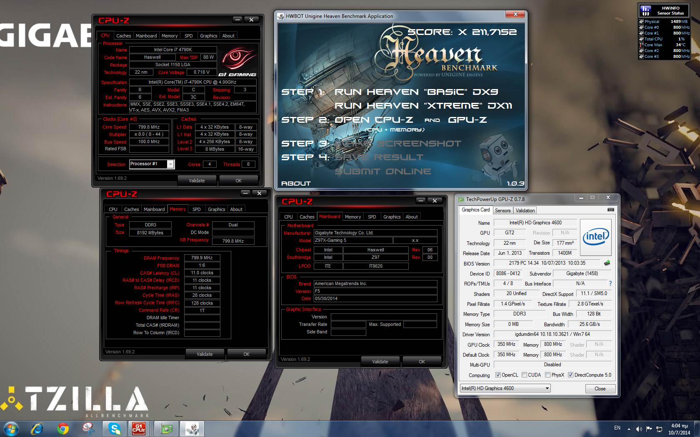This screenshot has width=700, height=437.
Task: Click the Intel logo in GPU-Z
Action: 595,237
